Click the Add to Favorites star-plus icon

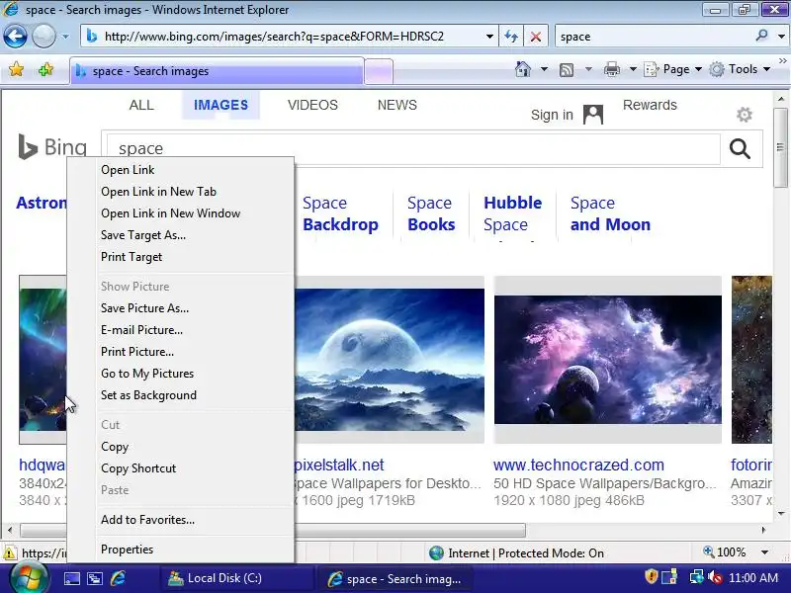pos(45,69)
